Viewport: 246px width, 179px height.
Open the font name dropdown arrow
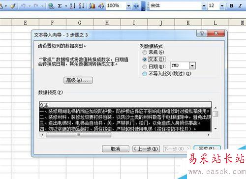click(x=204, y=6)
